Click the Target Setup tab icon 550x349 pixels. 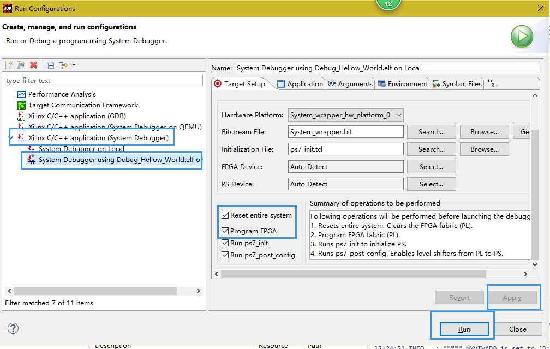(218, 83)
